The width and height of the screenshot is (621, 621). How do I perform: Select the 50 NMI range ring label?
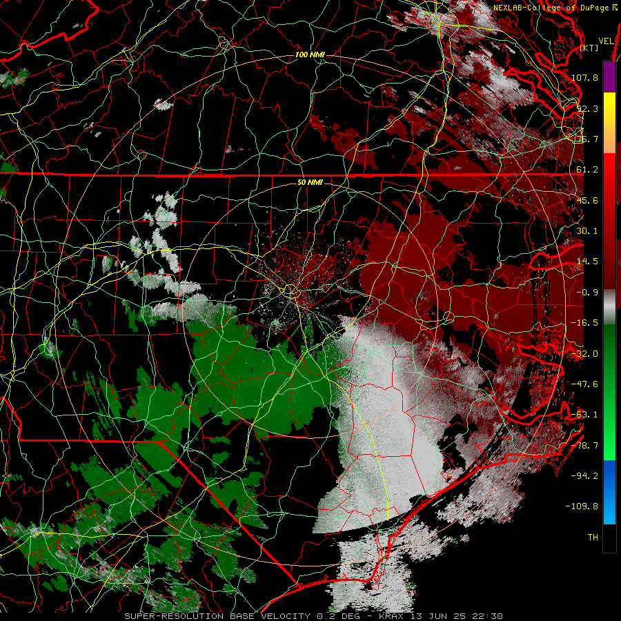tap(310, 182)
